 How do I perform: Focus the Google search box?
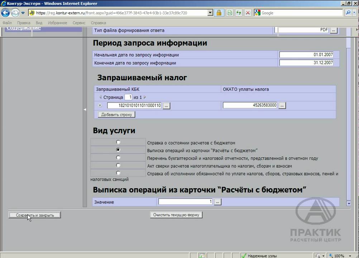(x=302, y=13)
